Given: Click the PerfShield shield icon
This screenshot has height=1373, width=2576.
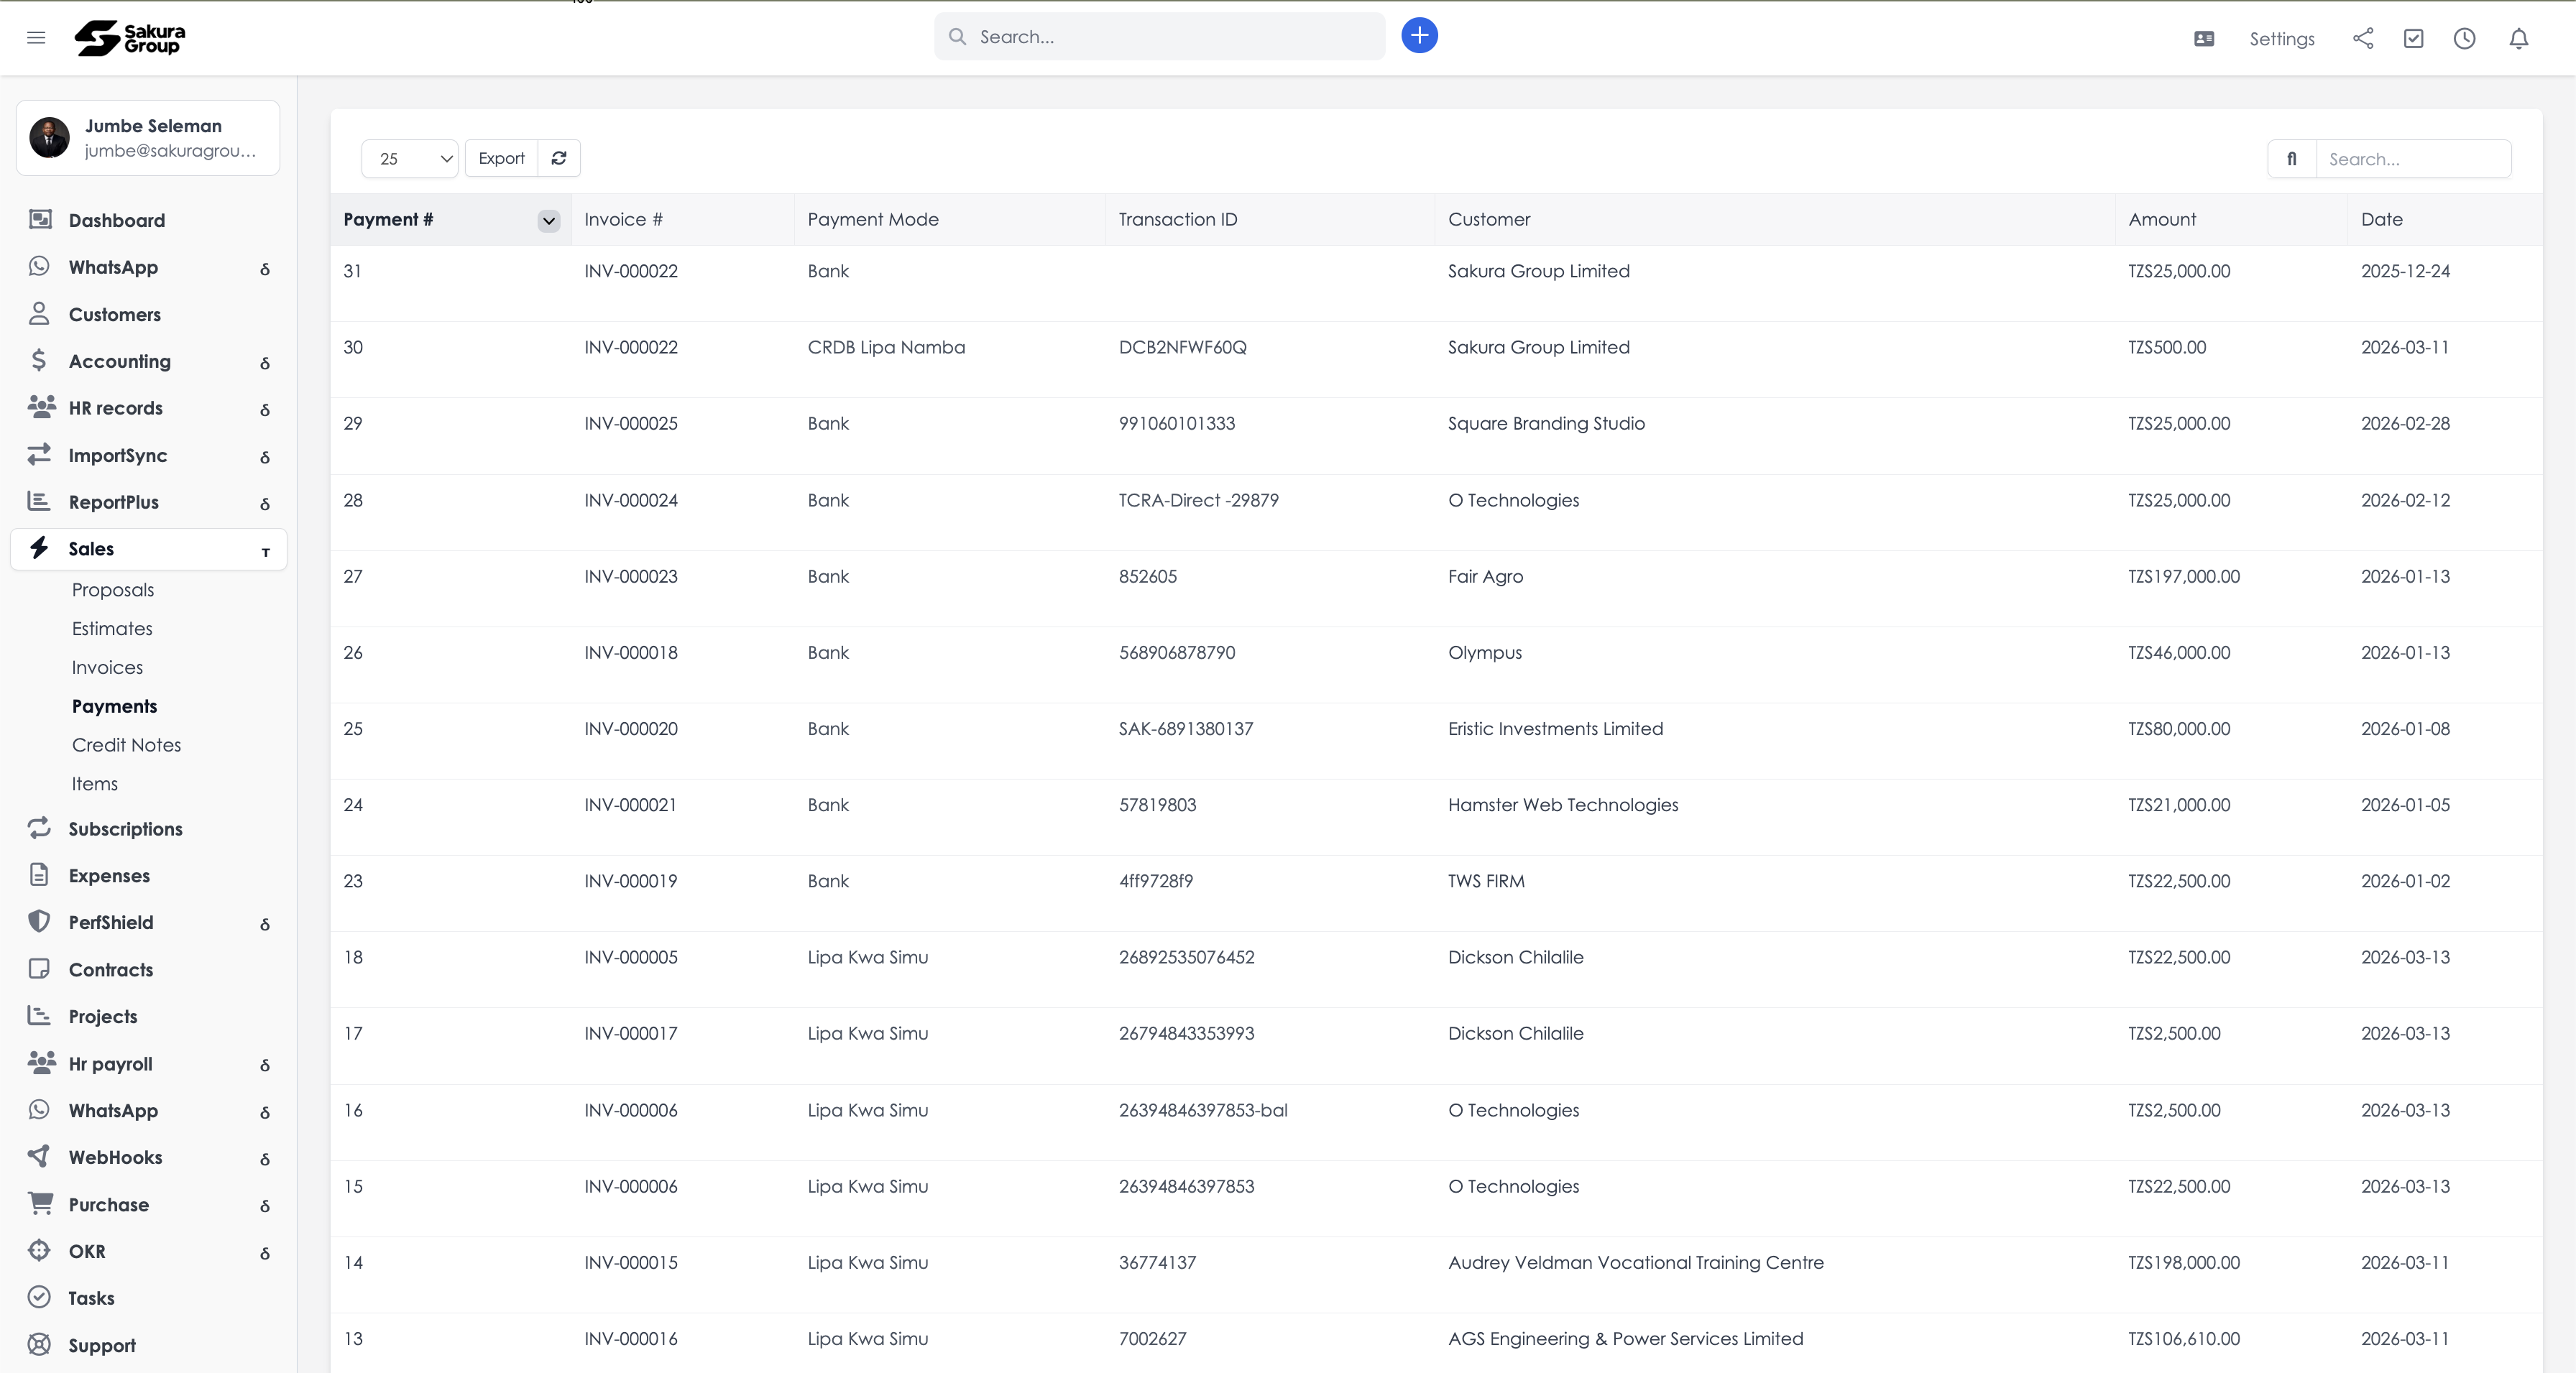Looking at the screenshot, I should [39, 923].
